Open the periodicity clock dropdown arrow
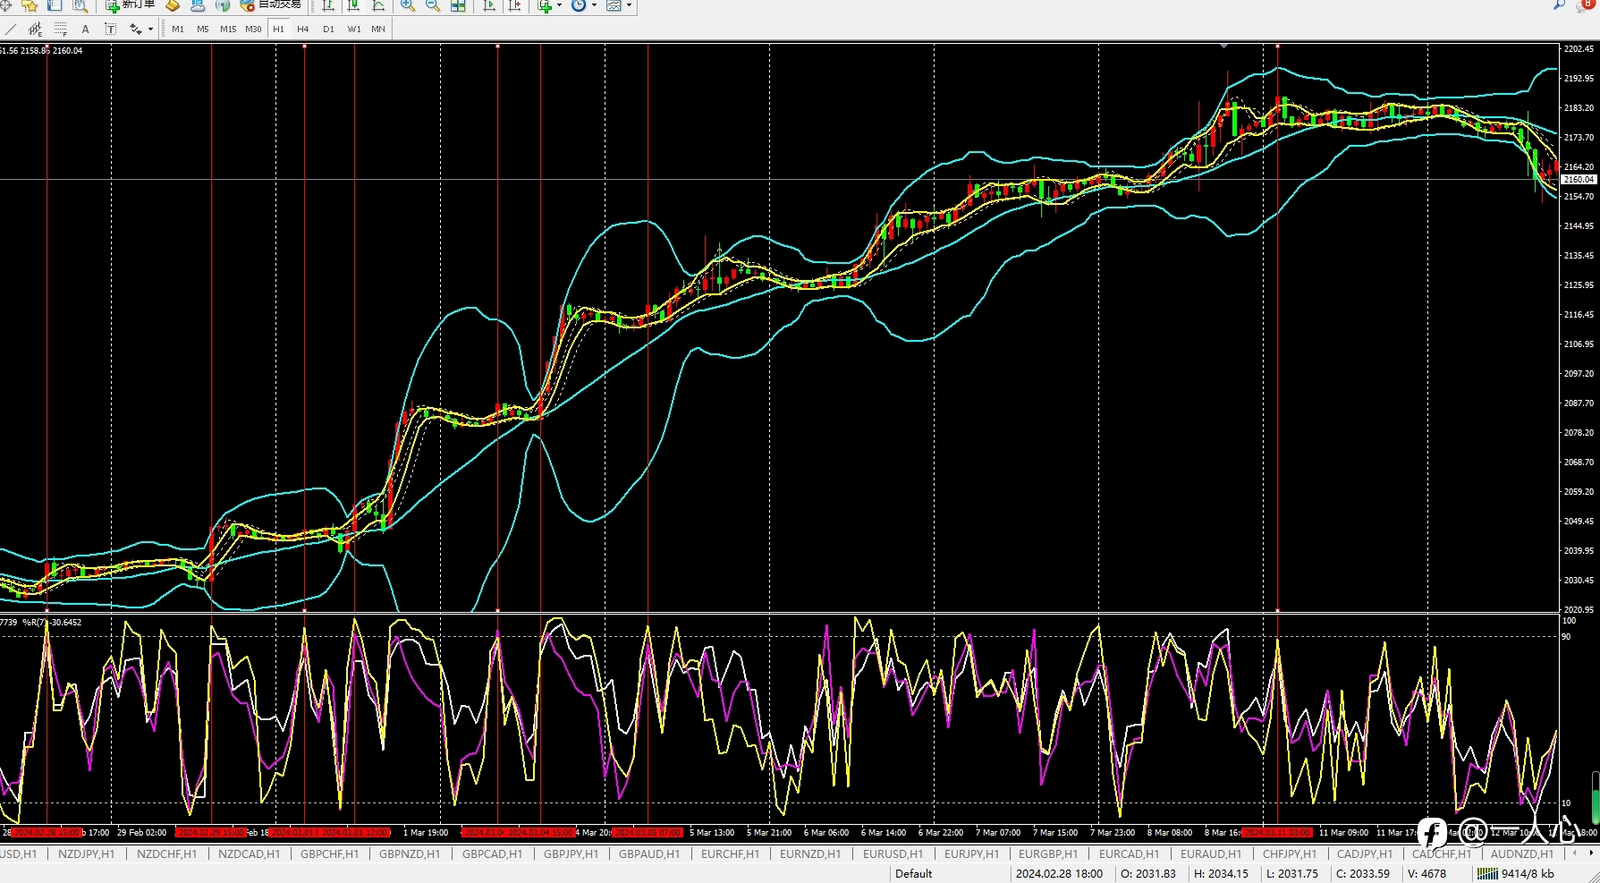1600x883 pixels. tap(594, 5)
